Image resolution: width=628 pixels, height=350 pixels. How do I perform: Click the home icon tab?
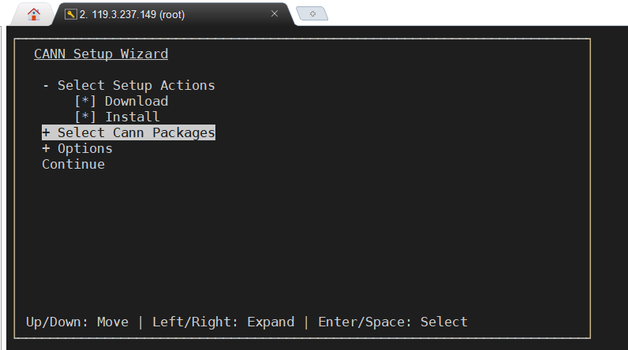33,14
